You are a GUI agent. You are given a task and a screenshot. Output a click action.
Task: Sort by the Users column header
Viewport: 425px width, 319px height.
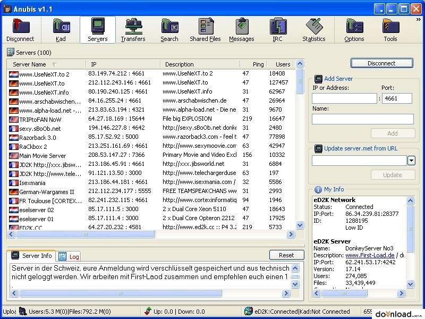(281, 64)
